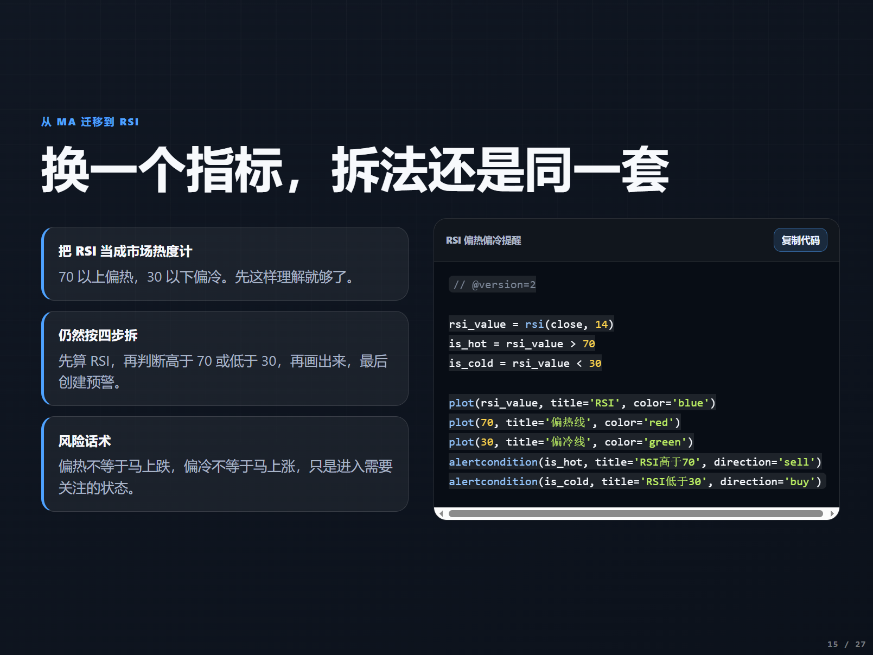Click the card heading '把 RSI 当成市场热度计'
Image resolution: width=873 pixels, height=655 pixels.
tap(125, 251)
